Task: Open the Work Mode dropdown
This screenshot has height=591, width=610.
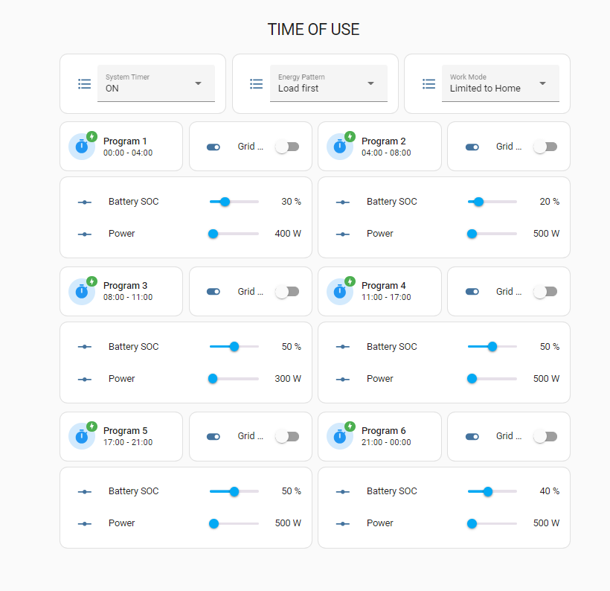Action: [501, 83]
